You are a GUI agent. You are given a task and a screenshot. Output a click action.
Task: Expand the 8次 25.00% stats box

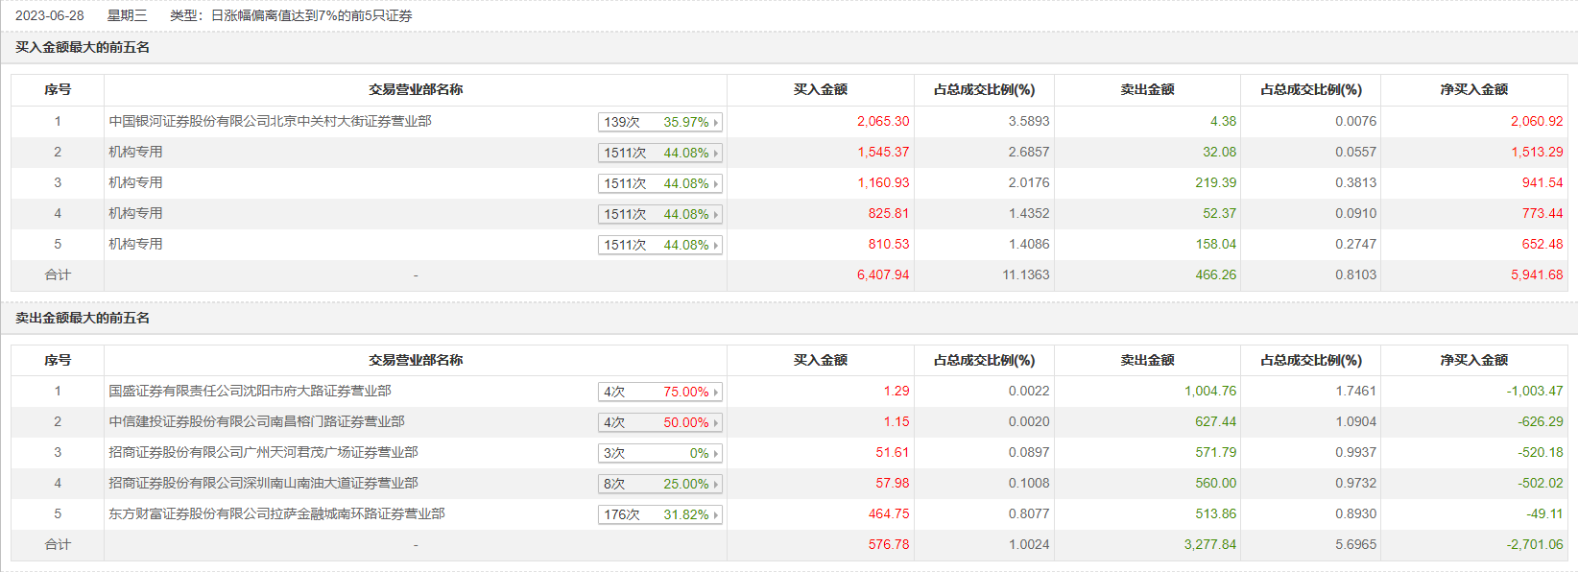(x=715, y=485)
